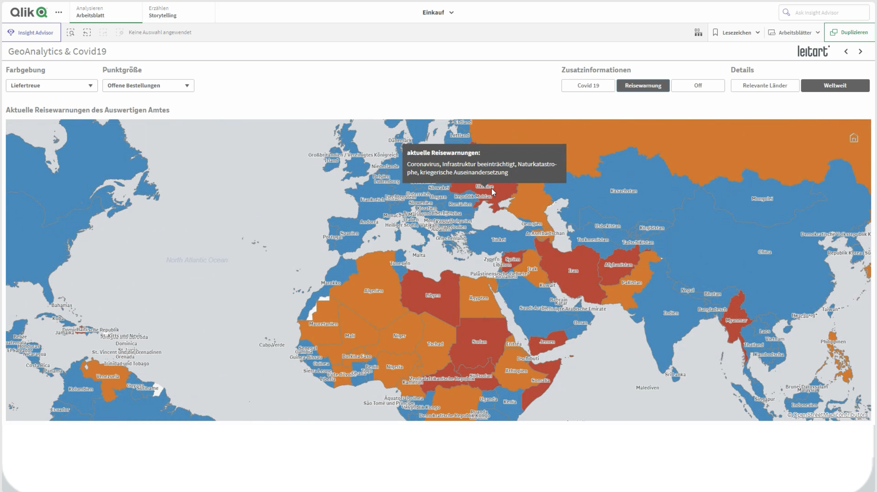Click the Äthiopien label on map

(x=516, y=371)
